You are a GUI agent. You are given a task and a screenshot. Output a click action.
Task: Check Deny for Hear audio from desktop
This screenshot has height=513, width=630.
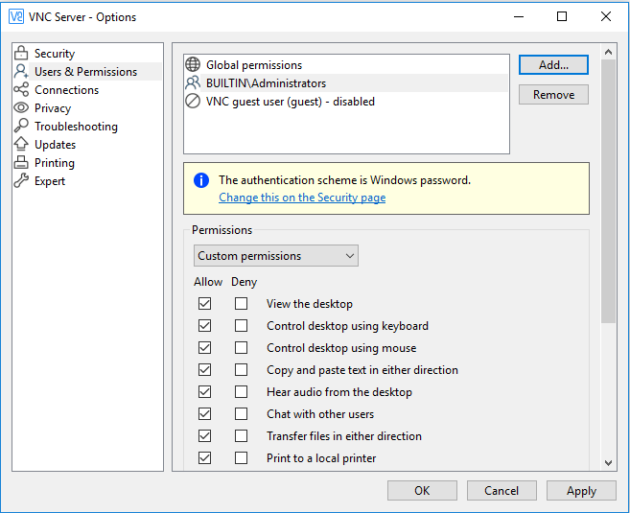pos(241,391)
